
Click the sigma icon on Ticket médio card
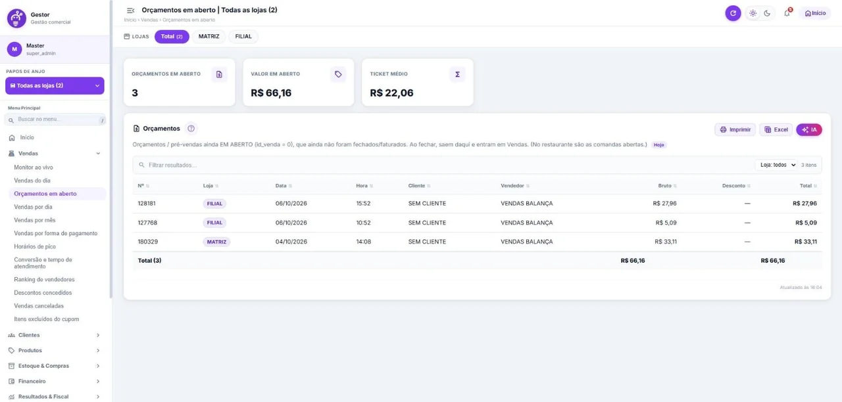[457, 74]
